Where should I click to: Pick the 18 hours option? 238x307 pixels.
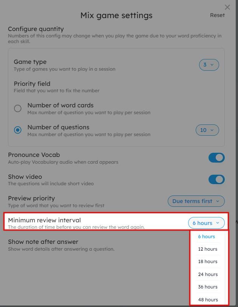208,262
